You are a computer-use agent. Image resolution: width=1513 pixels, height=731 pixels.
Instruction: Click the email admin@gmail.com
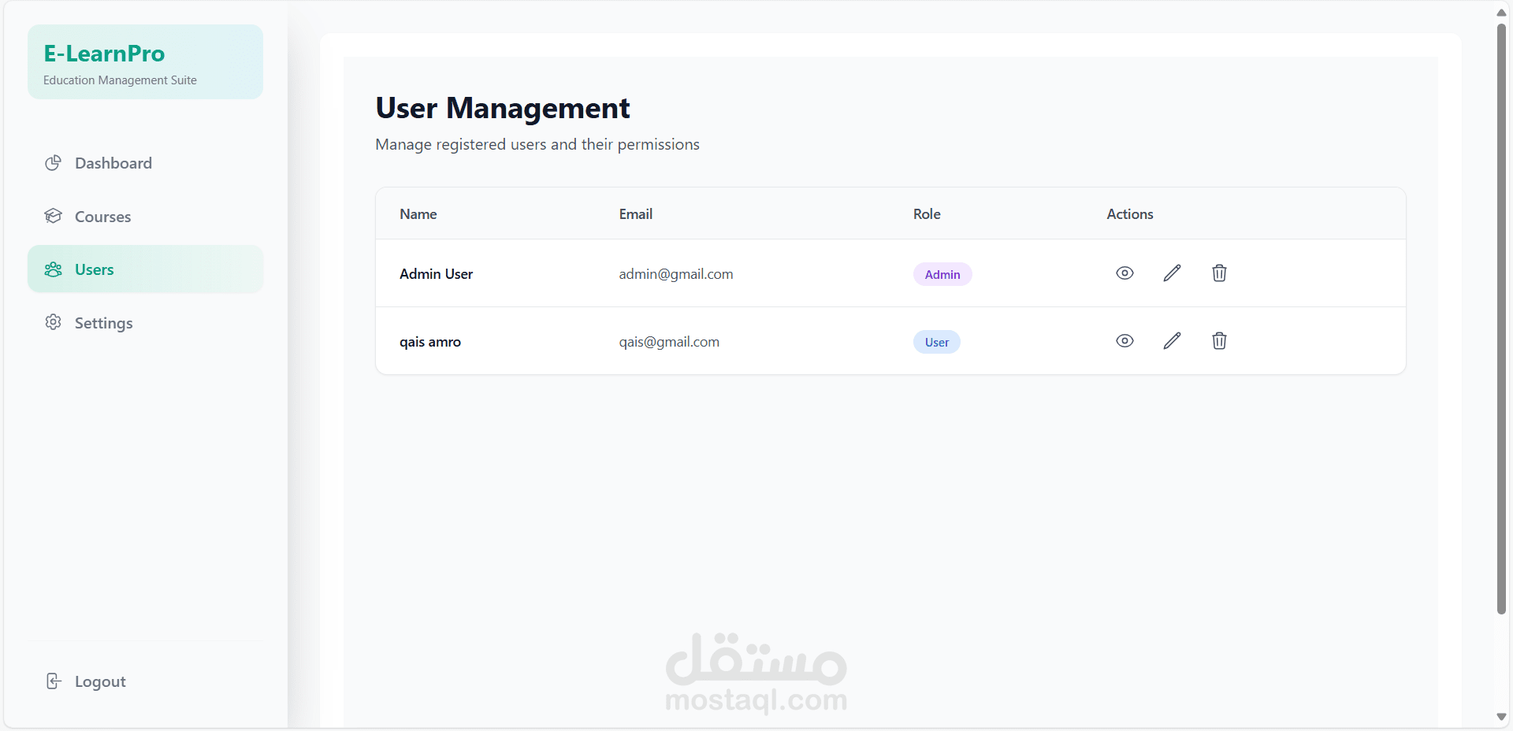676,274
